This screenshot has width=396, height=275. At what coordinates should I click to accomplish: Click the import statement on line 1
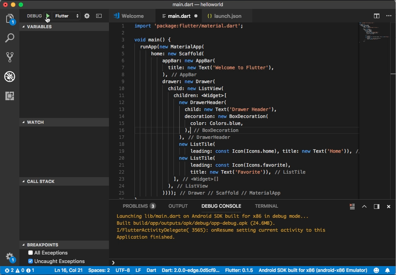[189, 26]
